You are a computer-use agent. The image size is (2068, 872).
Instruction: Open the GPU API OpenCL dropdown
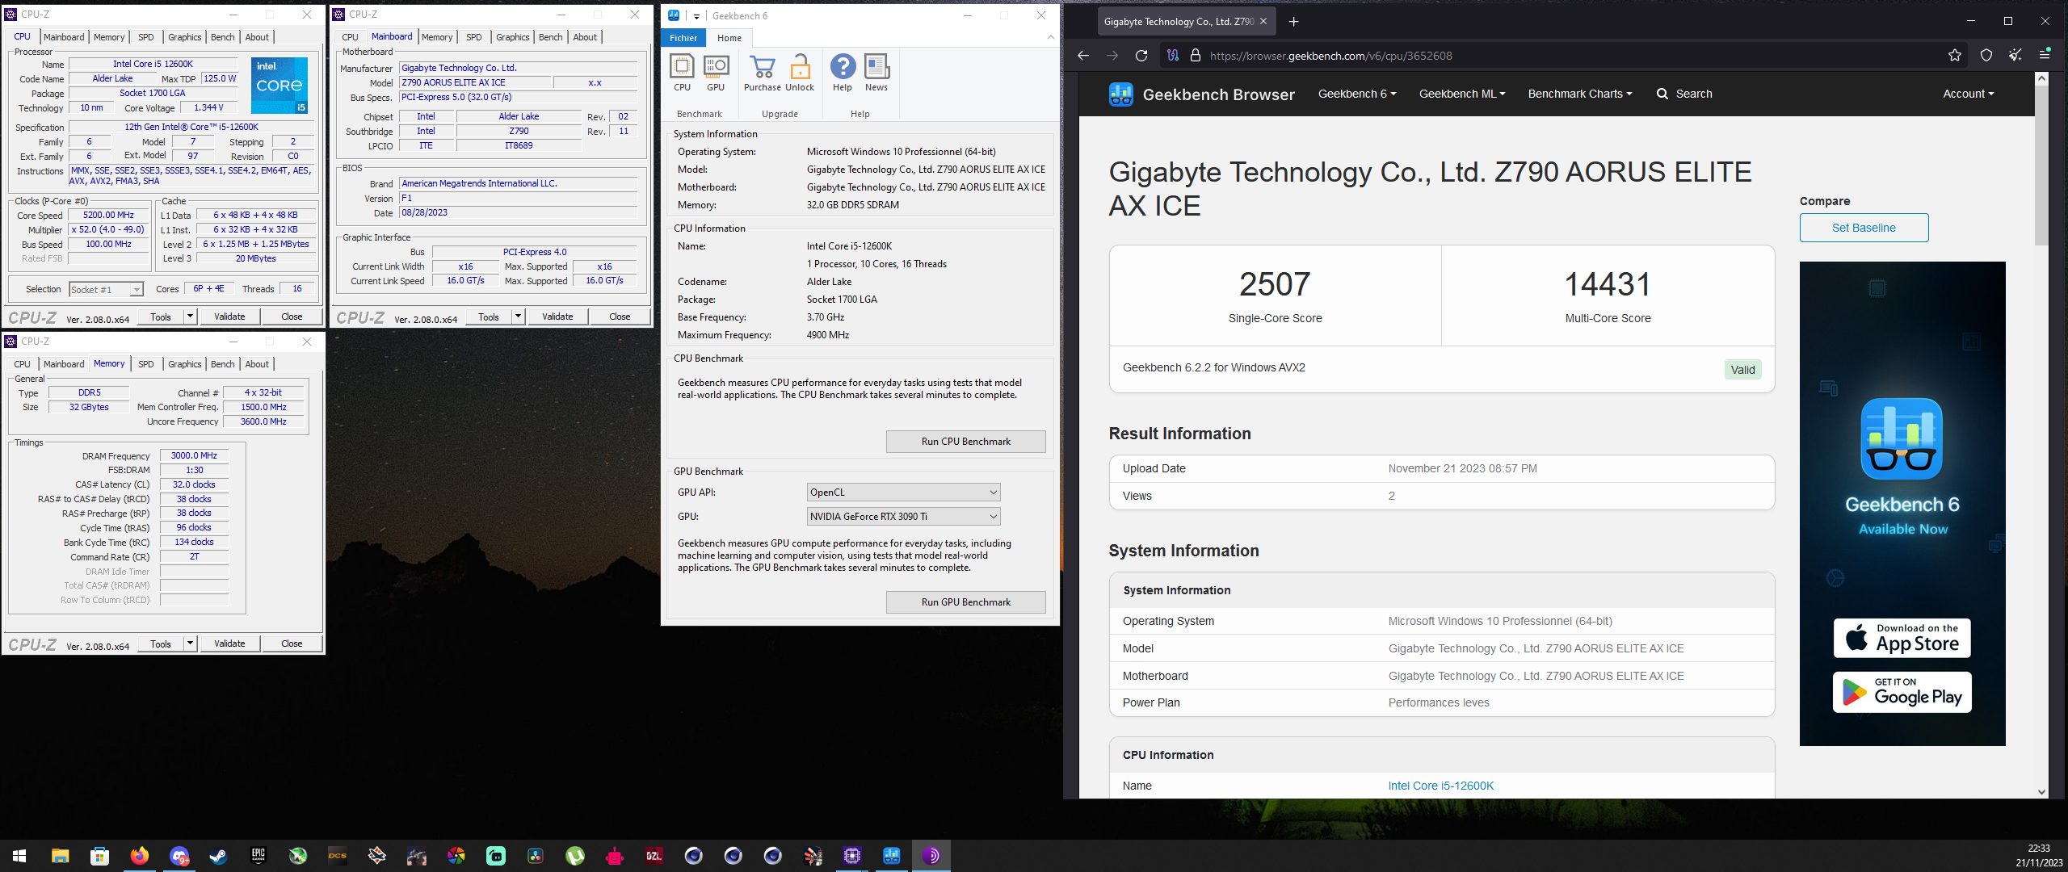point(903,493)
